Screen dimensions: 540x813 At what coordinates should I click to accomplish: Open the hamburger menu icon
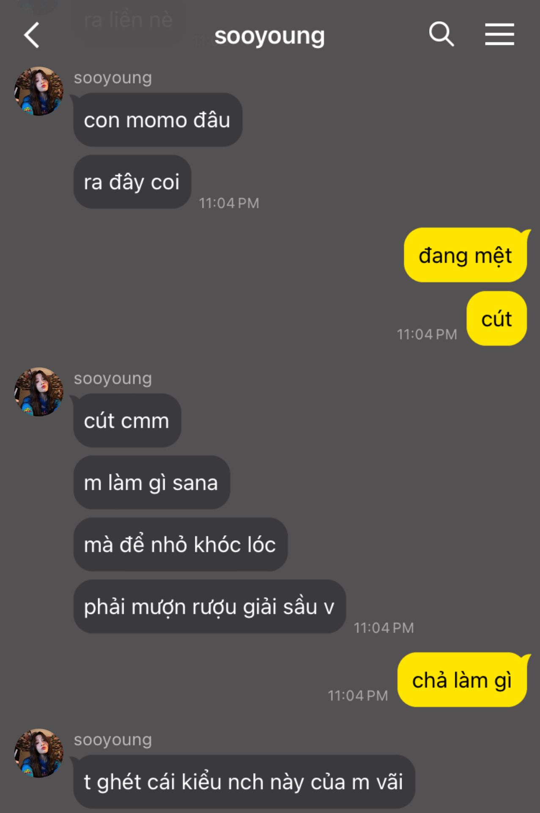tap(499, 34)
